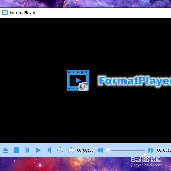The height and width of the screenshot is (171, 171).
Task: Stop playback with the square button
Action: coord(16,150)
